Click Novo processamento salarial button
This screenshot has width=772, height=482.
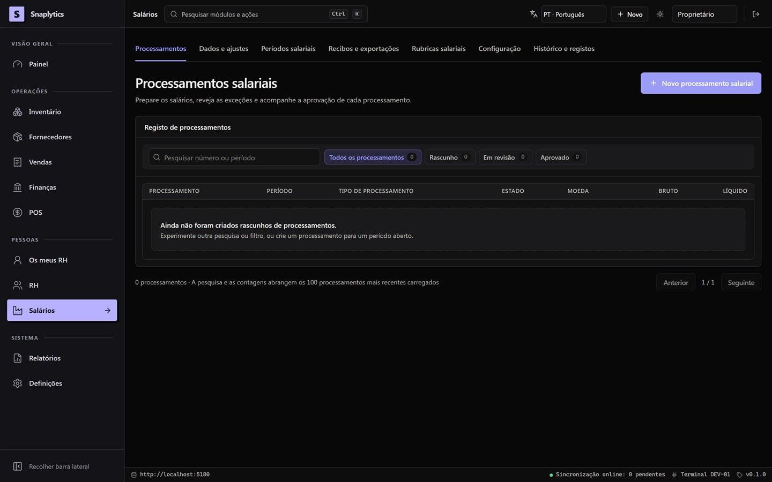(701, 83)
